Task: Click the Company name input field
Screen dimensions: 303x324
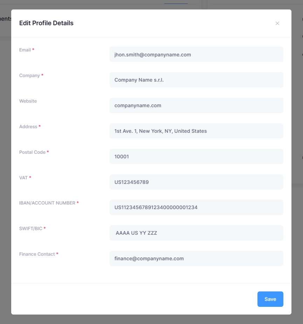Action: (196, 80)
